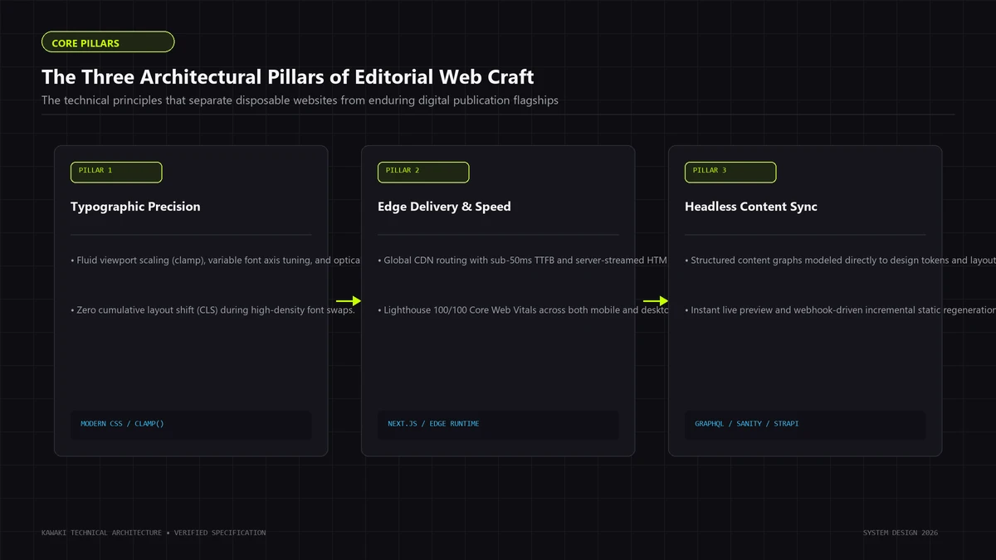Select the KAWAKI TECHNICAL ARCHITECTURE footer text

point(154,533)
